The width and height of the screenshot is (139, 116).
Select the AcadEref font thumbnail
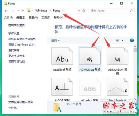pyautogui.click(x=62, y=56)
